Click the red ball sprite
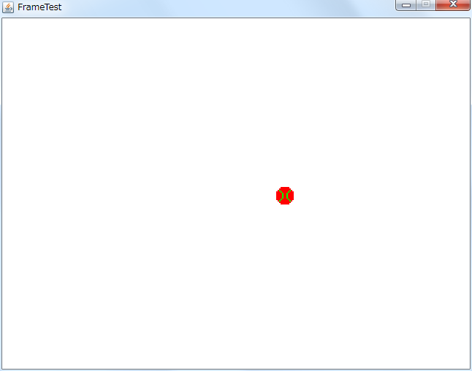This screenshot has width=472, height=371. pyautogui.click(x=285, y=196)
